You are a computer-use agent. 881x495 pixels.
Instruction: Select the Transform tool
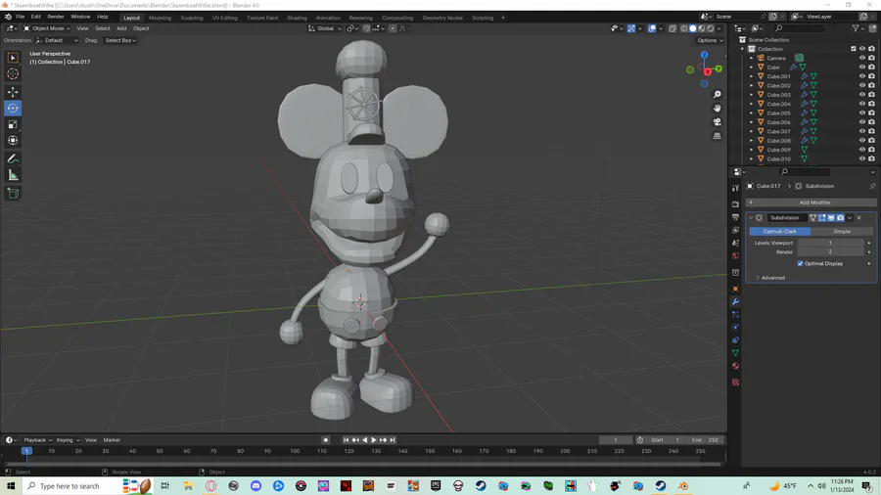coord(13,141)
